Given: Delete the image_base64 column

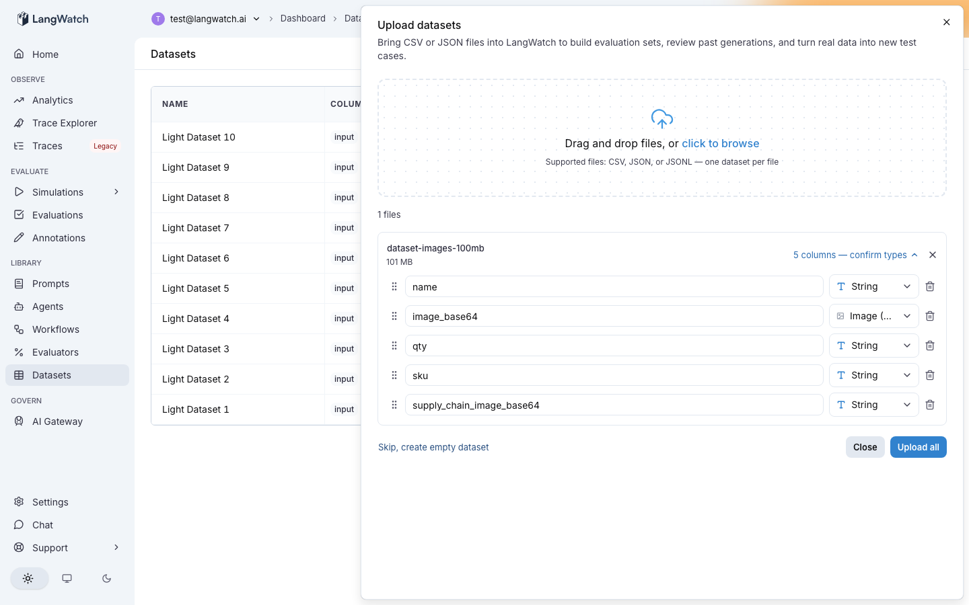Looking at the screenshot, I should click(x=930, y=316).
